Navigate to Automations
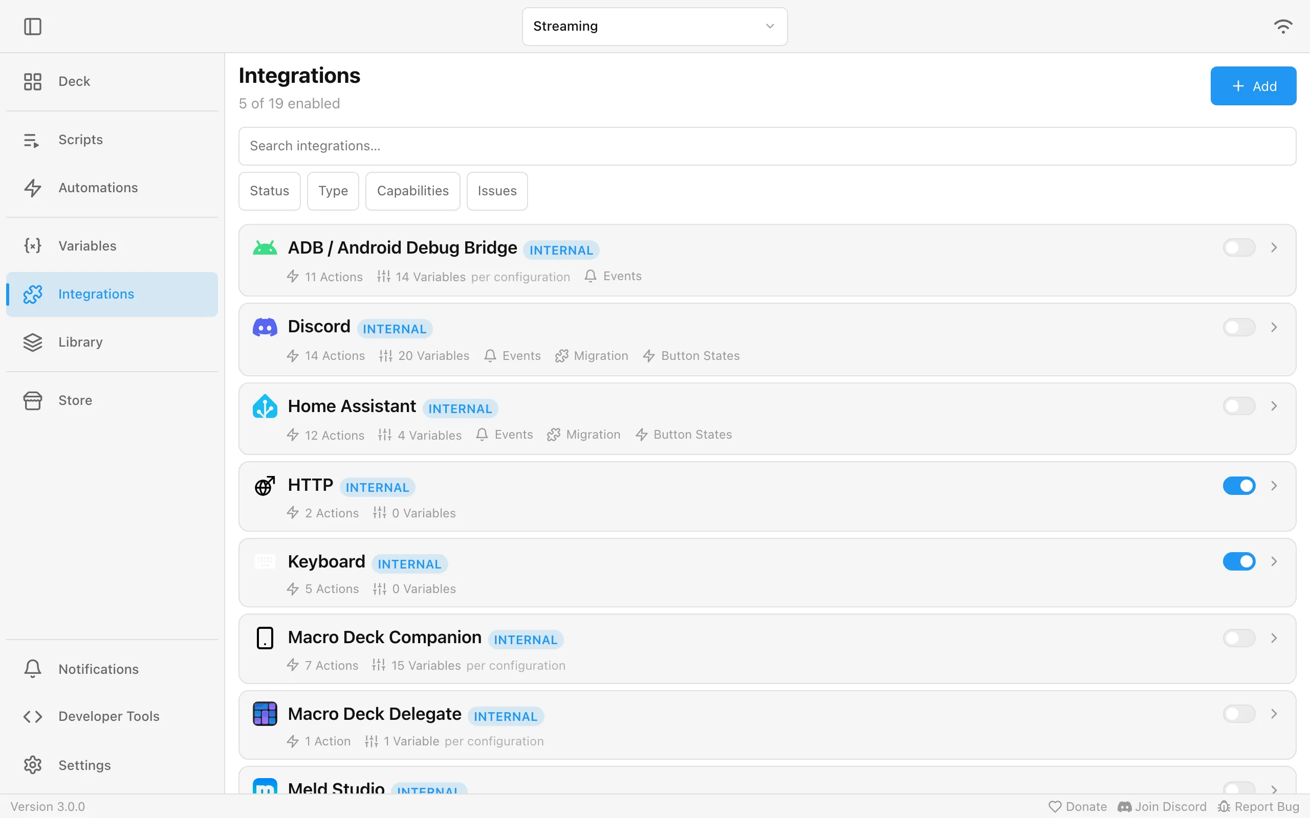This screenshot has height=818, width=1310. pos(112,188)
